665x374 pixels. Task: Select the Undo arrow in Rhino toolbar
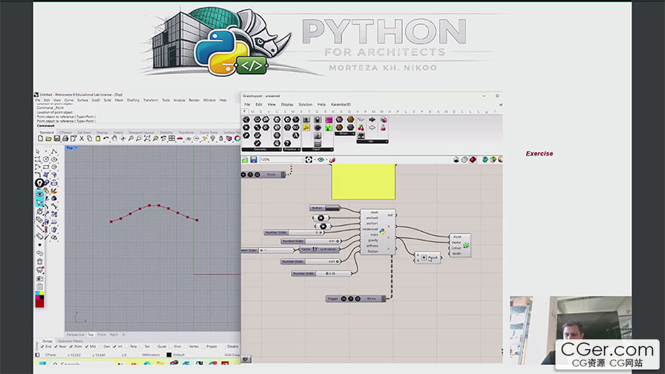pyautogui.click(x=106, y=139)
